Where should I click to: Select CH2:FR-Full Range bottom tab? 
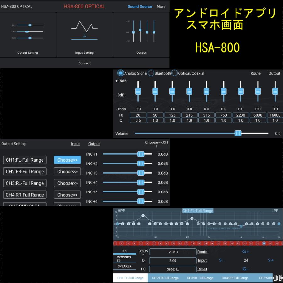[165, 278]
